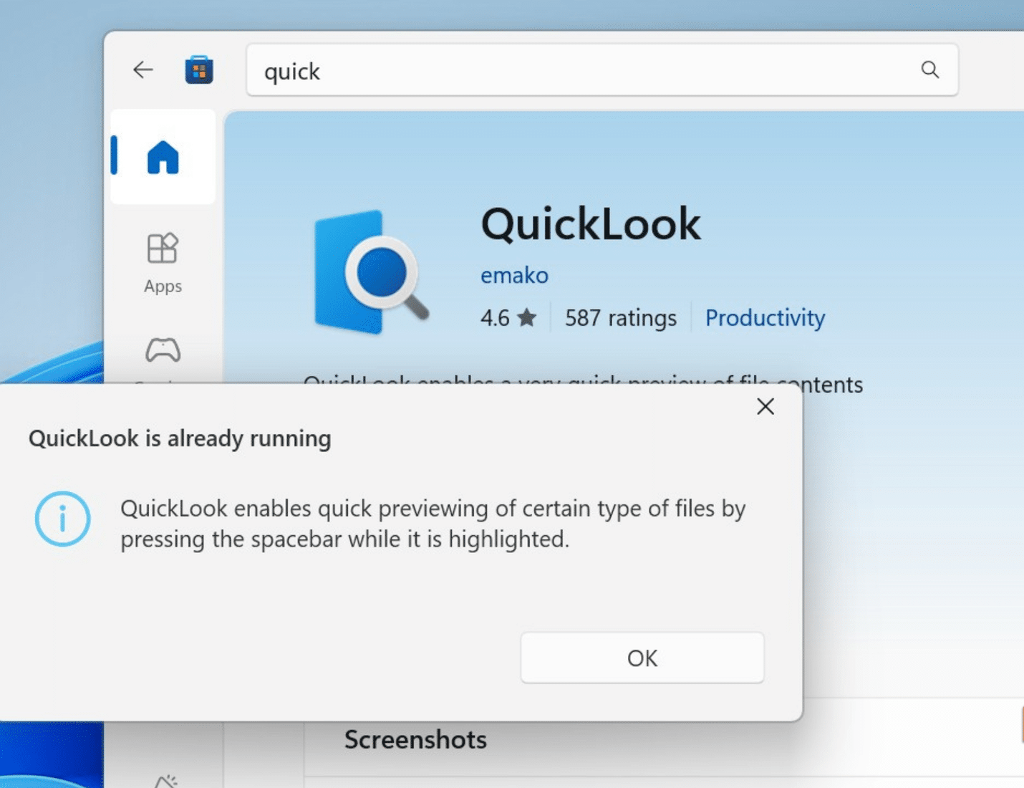Screen dimensions: 1024x788
Task: Click the QuickLook app title
Action: click(x=591, y=224)
